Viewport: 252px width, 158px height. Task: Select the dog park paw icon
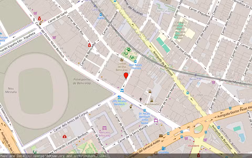coord(128,50)
